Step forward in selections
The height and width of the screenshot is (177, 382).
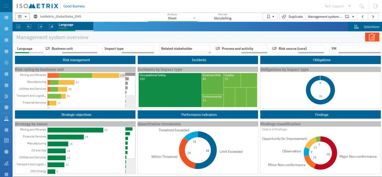pyautogui.click(x=40, y=26)
